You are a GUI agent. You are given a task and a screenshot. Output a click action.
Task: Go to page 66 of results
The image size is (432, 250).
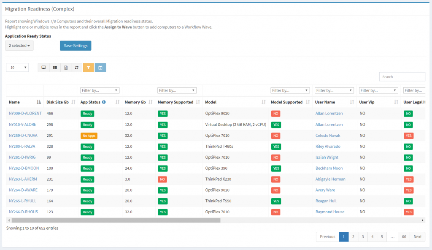404,236
